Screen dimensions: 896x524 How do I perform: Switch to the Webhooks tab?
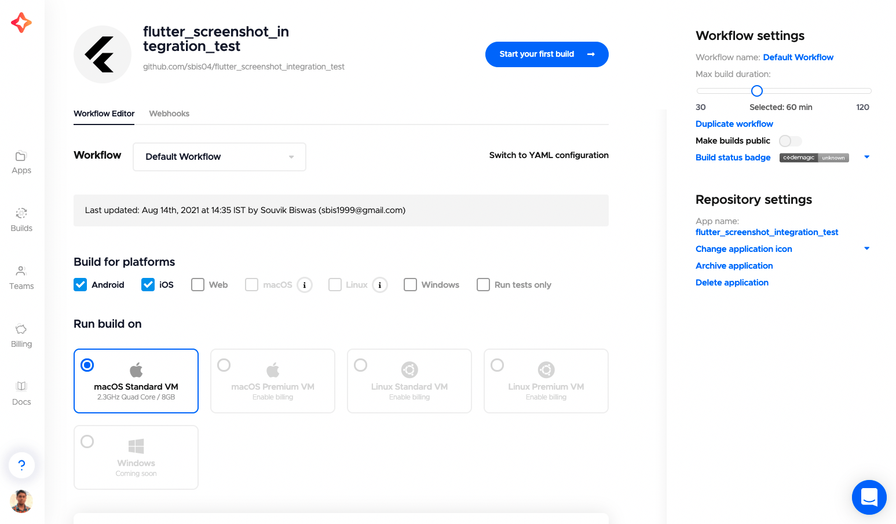tap(169, 113)
